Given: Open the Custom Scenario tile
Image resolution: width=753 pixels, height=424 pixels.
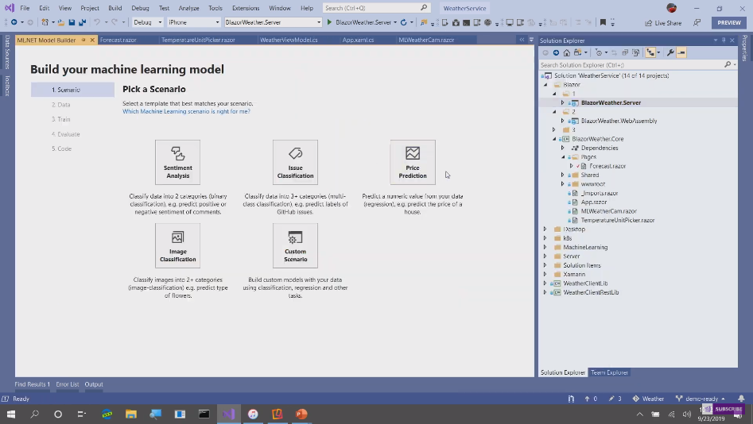Looking at the screenshot, I should tap(295, 245).
